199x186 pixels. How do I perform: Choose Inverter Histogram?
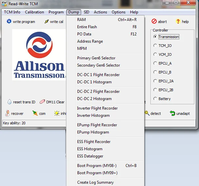pyautogui.click(x=105, y=115)
